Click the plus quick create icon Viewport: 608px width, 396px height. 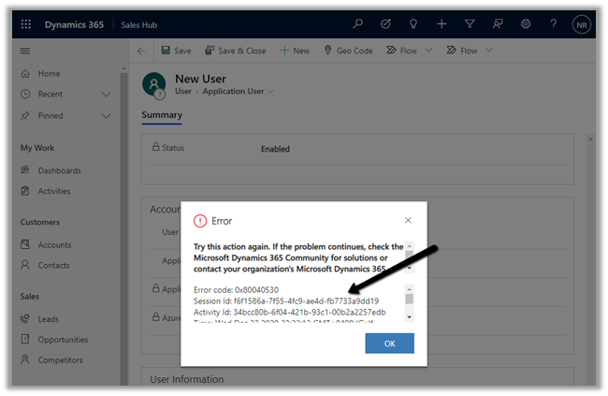point(442,24)
